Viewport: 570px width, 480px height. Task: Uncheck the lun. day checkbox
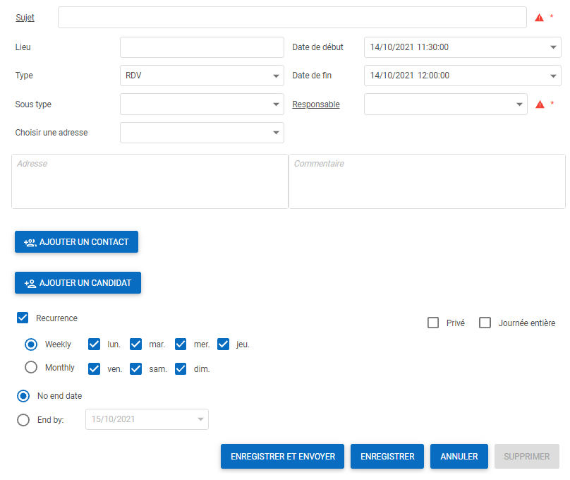[x=94, y=344]
